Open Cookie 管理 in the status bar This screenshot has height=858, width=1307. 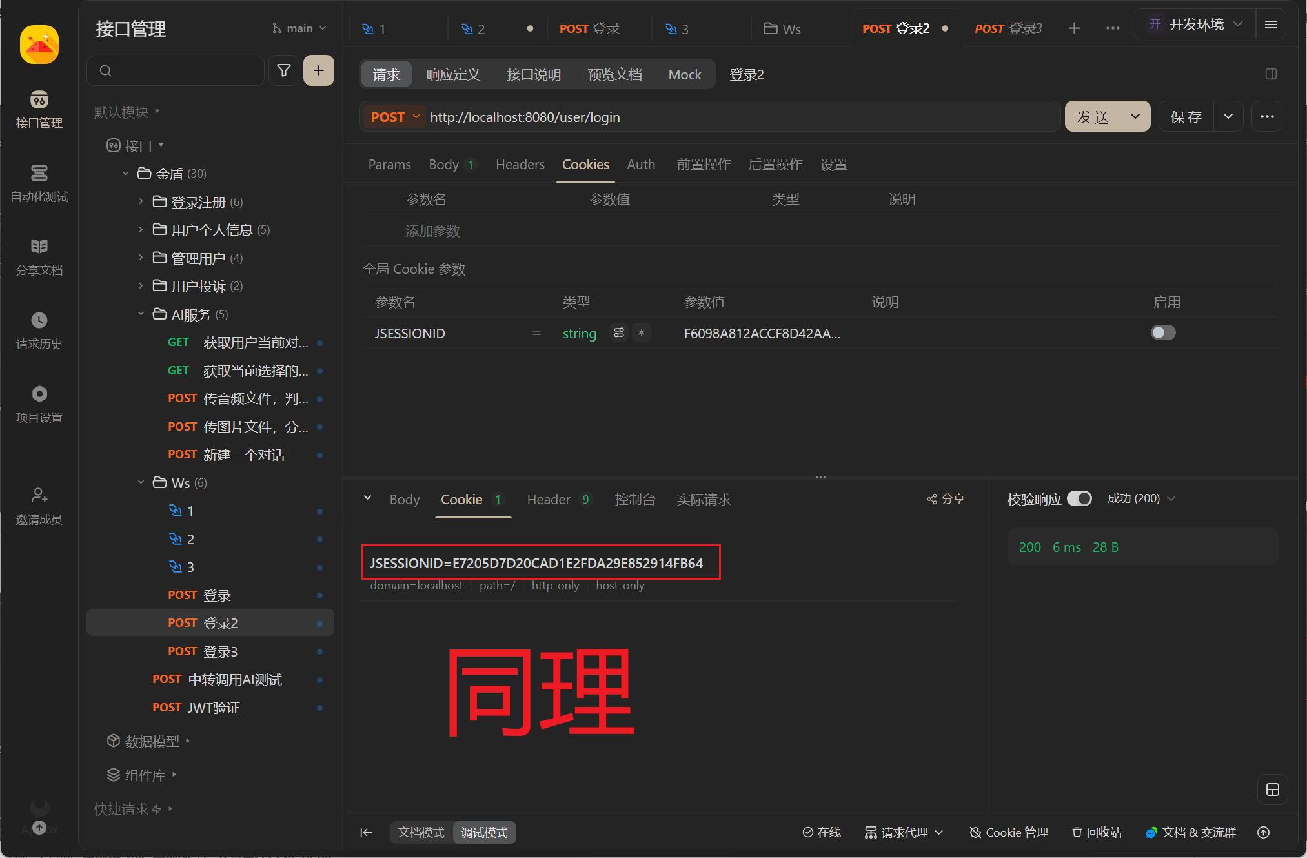pyautogui.click(x=1009, y=832)
